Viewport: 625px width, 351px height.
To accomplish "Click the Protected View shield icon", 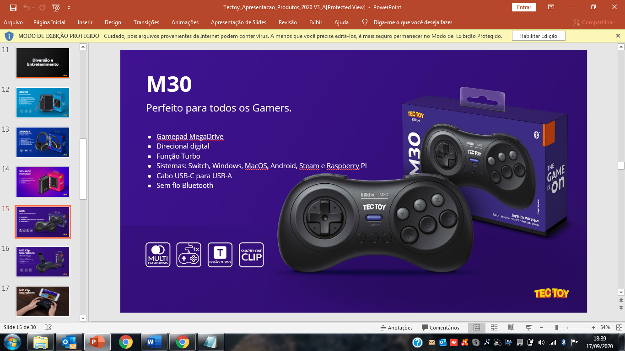I will point(9,36).
